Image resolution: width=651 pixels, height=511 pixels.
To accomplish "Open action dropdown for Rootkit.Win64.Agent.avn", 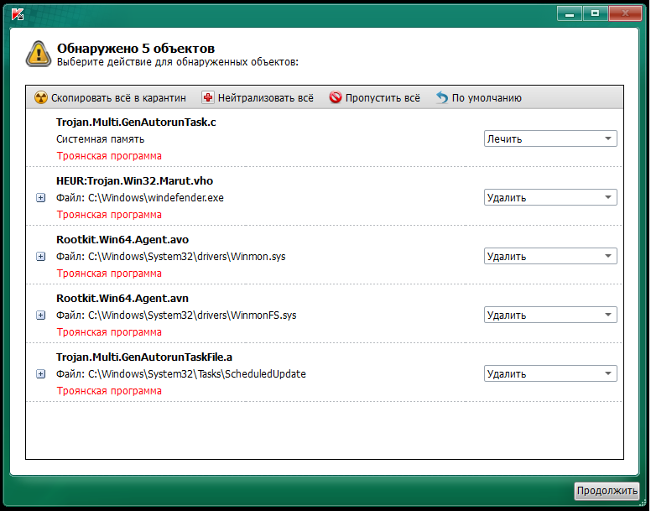I will (x=550, y=315).
